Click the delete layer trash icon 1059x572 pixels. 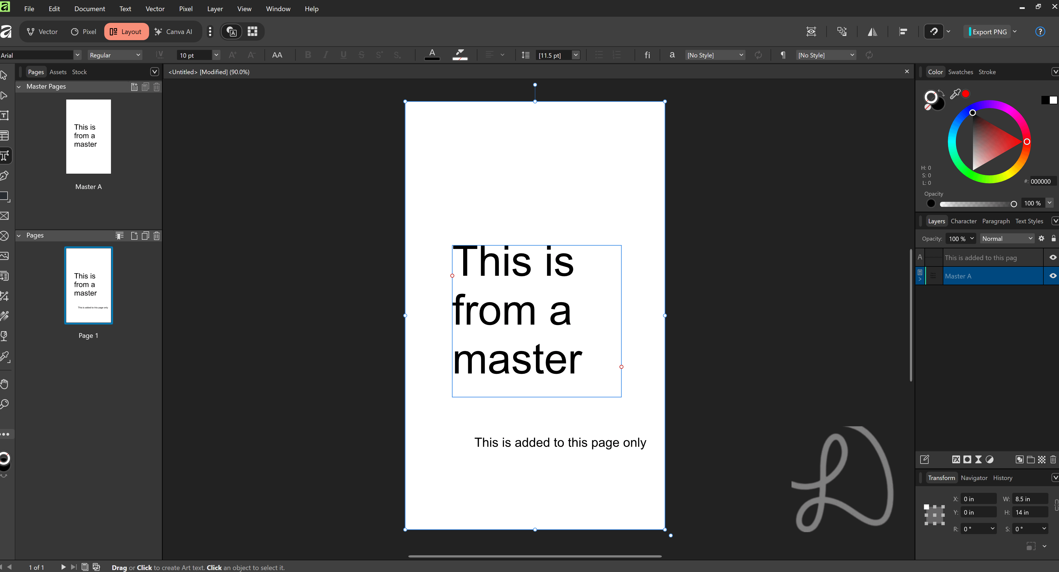1053,460
